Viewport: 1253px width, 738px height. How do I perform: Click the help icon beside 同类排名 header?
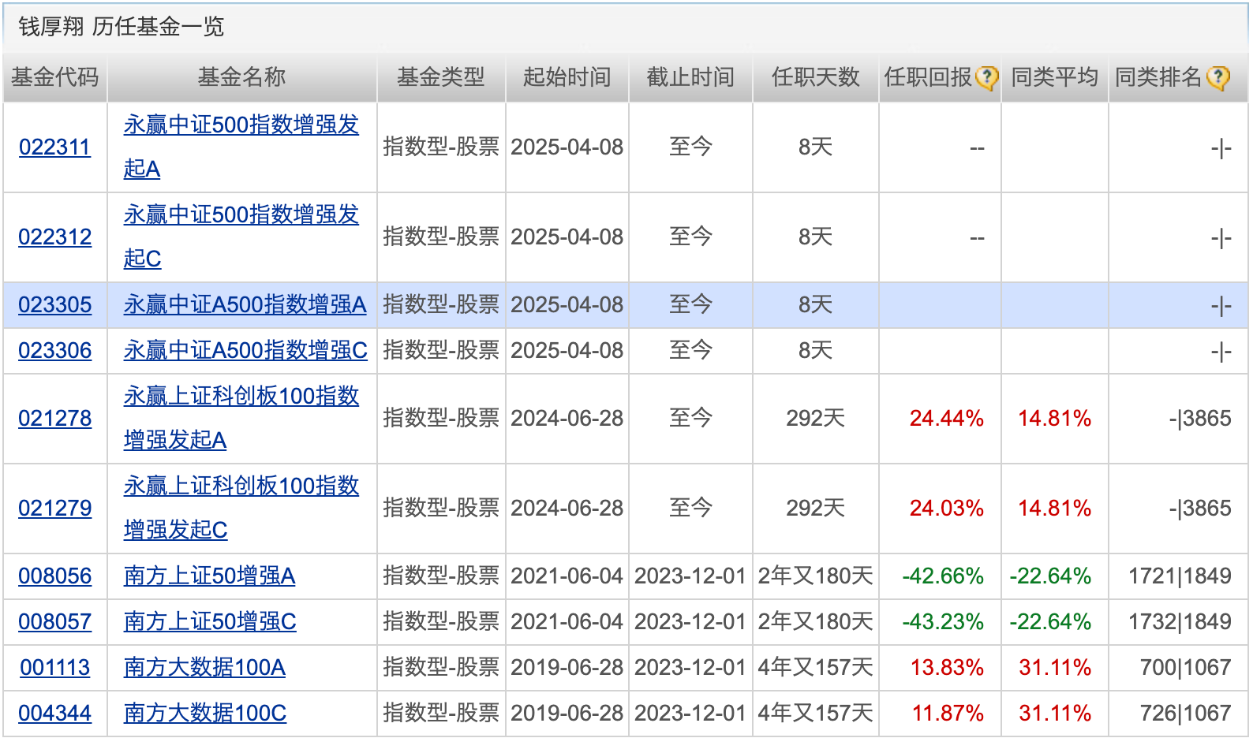point(1218,77)
